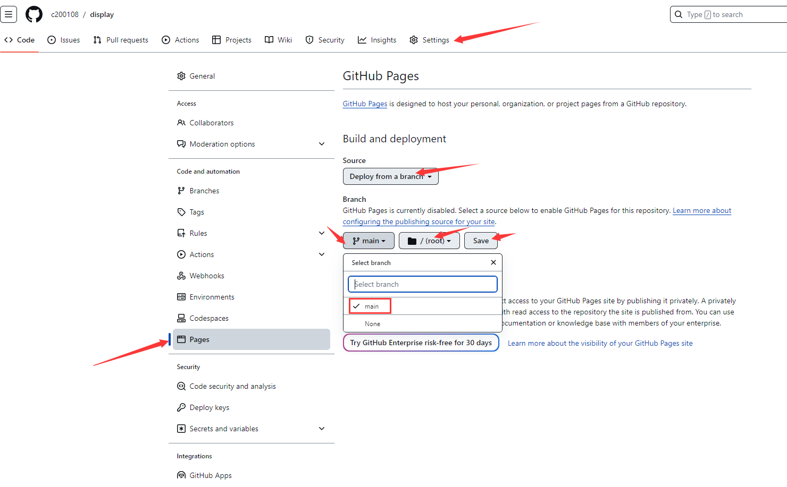
Task: Expand Secrets and variables section
Action: point(321,429)
